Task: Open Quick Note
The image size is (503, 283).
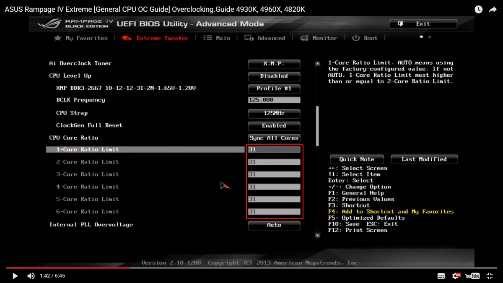Action: coord(357,159)
